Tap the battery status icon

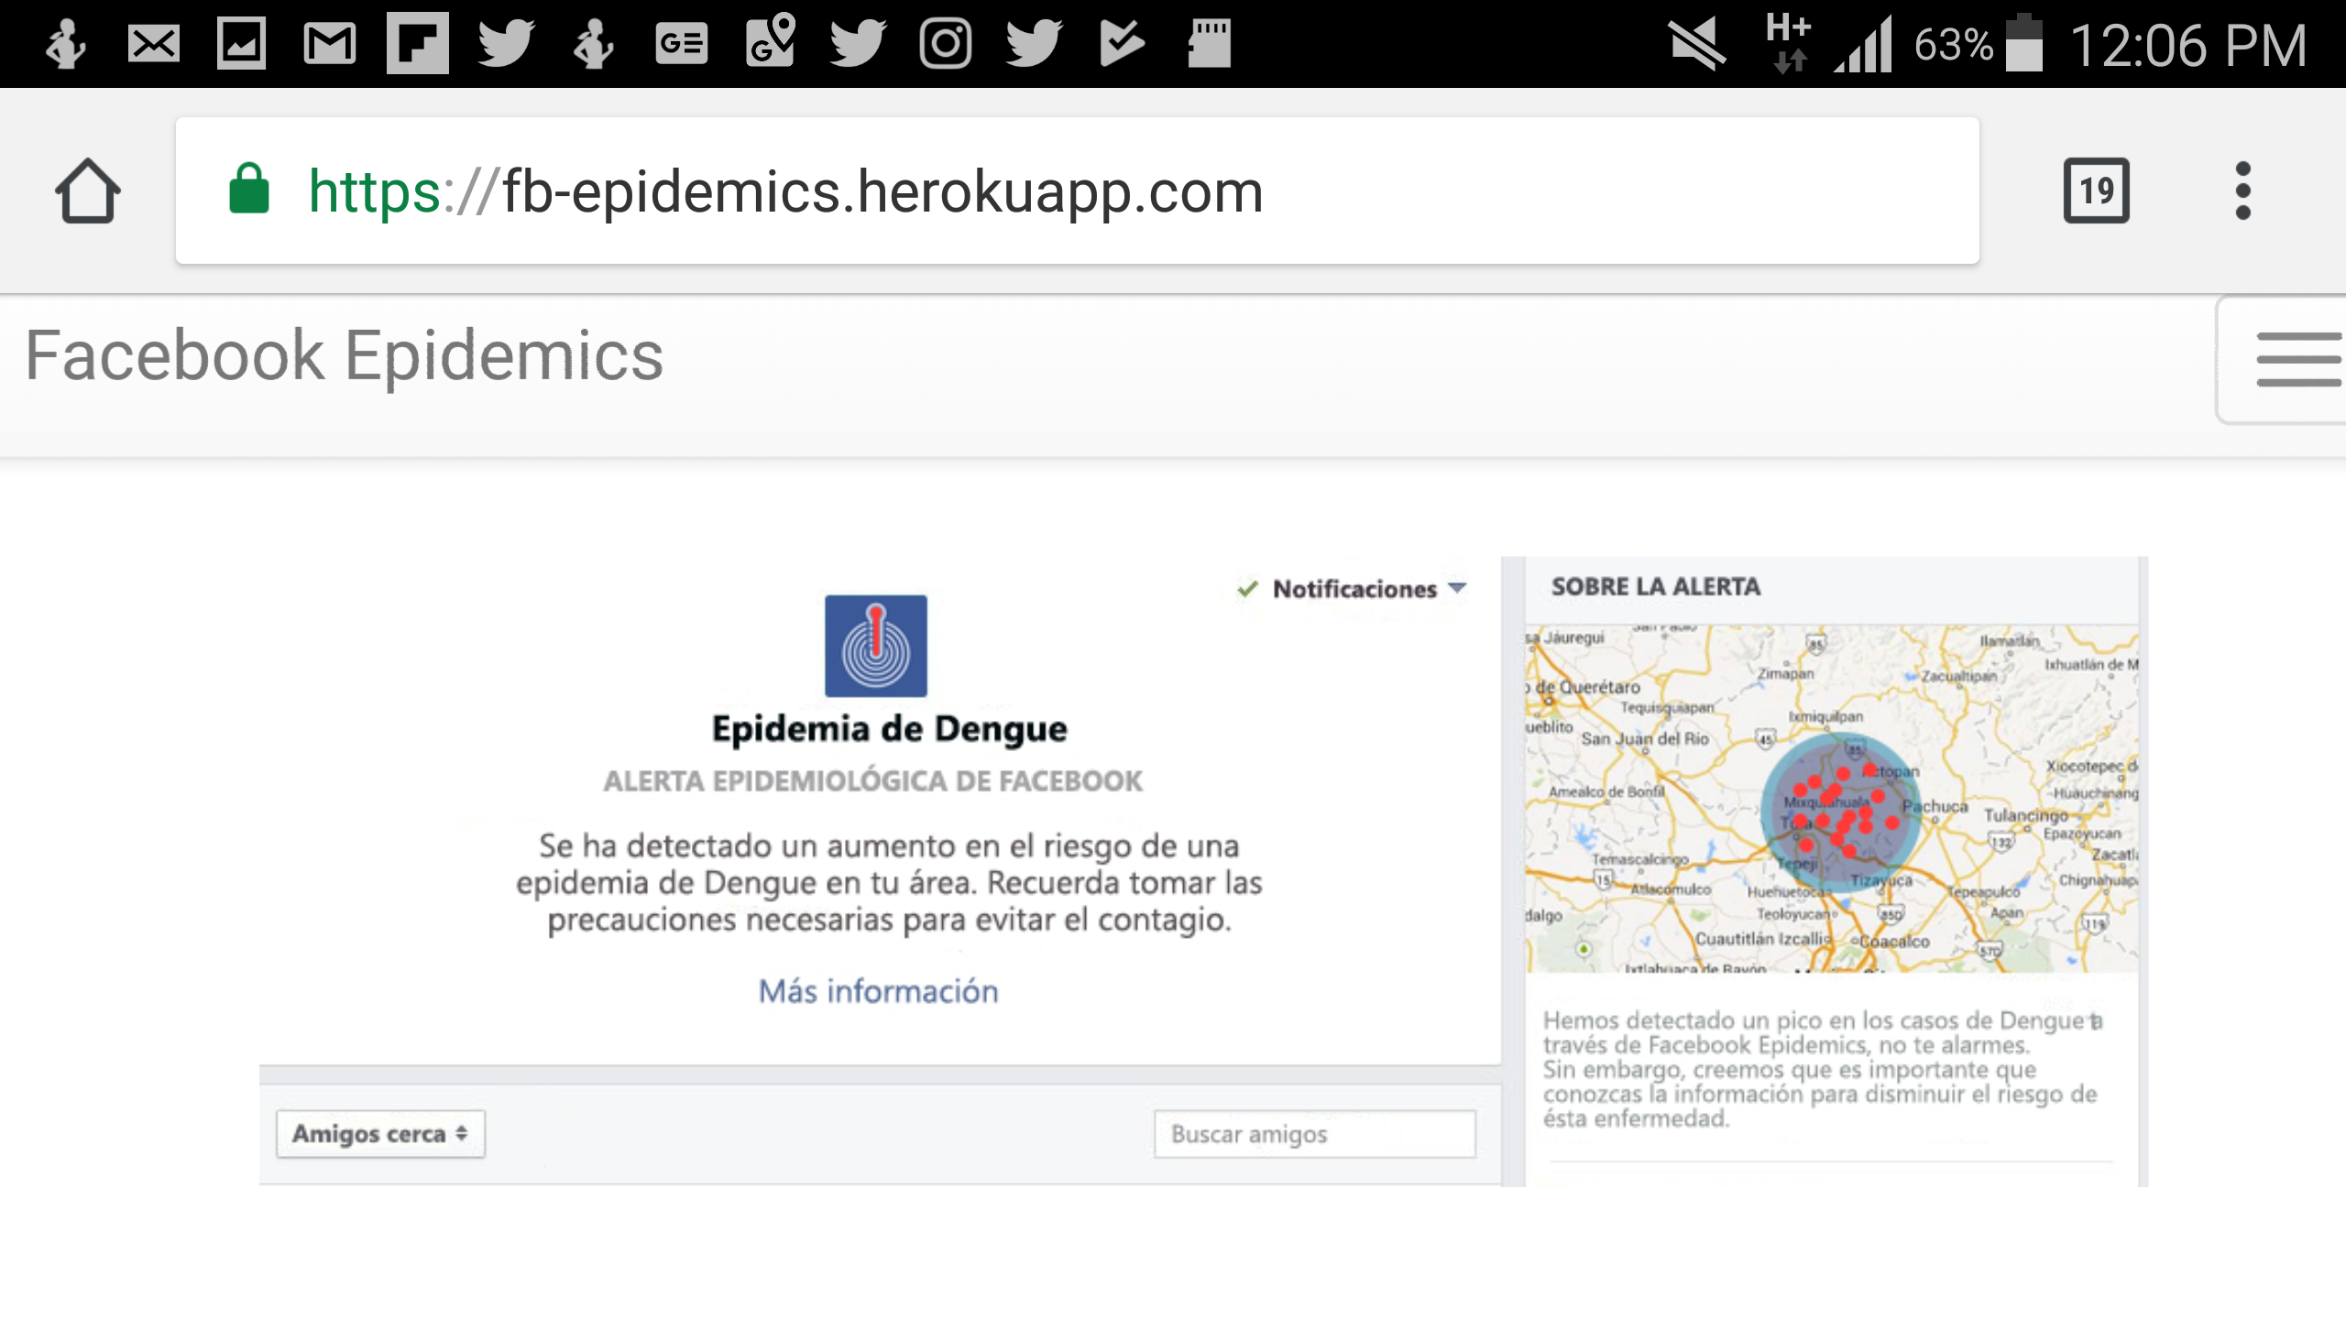point(2023,43)
